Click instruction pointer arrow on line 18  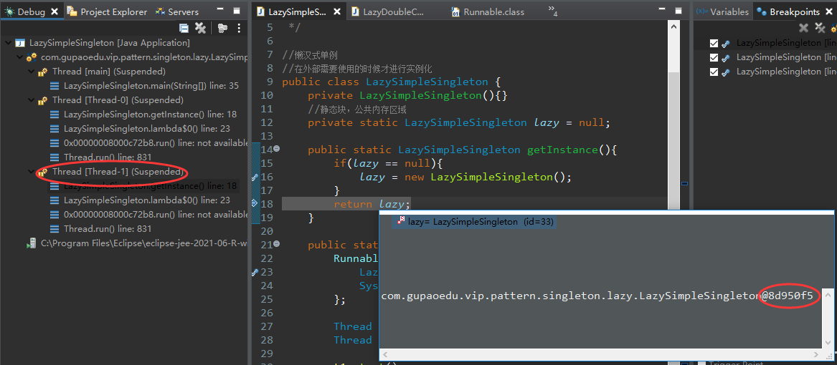pos(255,203)
